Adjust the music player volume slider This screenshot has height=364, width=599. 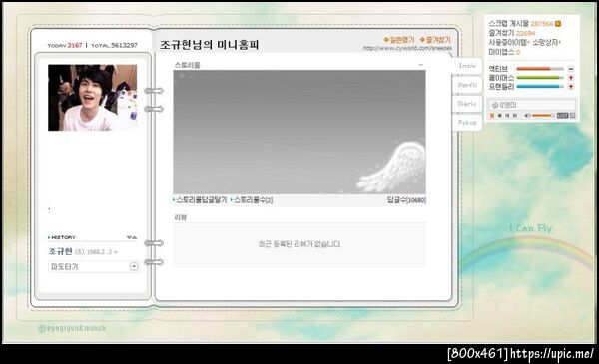(x=543, y=115)
